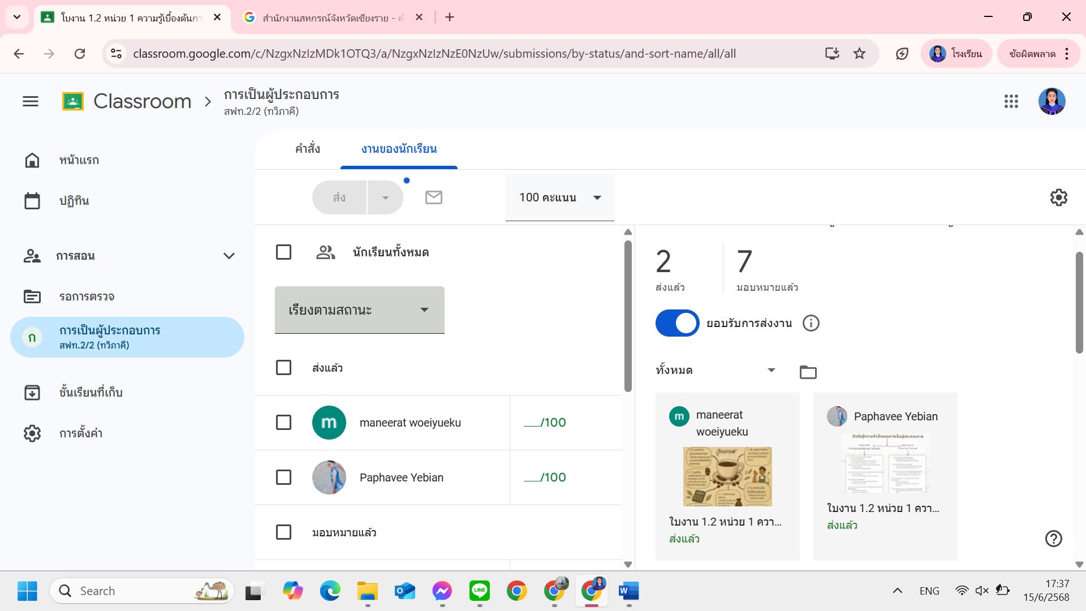The width and height of the screenshot is (1086, 611).
Task: Expand the การสอน sidebar section
Action: pos(229,256)
